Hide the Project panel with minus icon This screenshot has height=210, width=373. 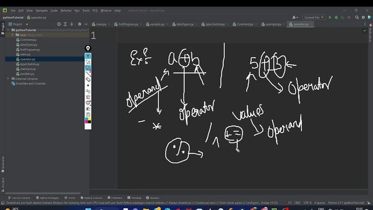click(86, 24)
